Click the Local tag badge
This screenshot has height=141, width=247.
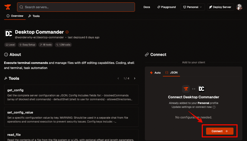click(10, 45)
